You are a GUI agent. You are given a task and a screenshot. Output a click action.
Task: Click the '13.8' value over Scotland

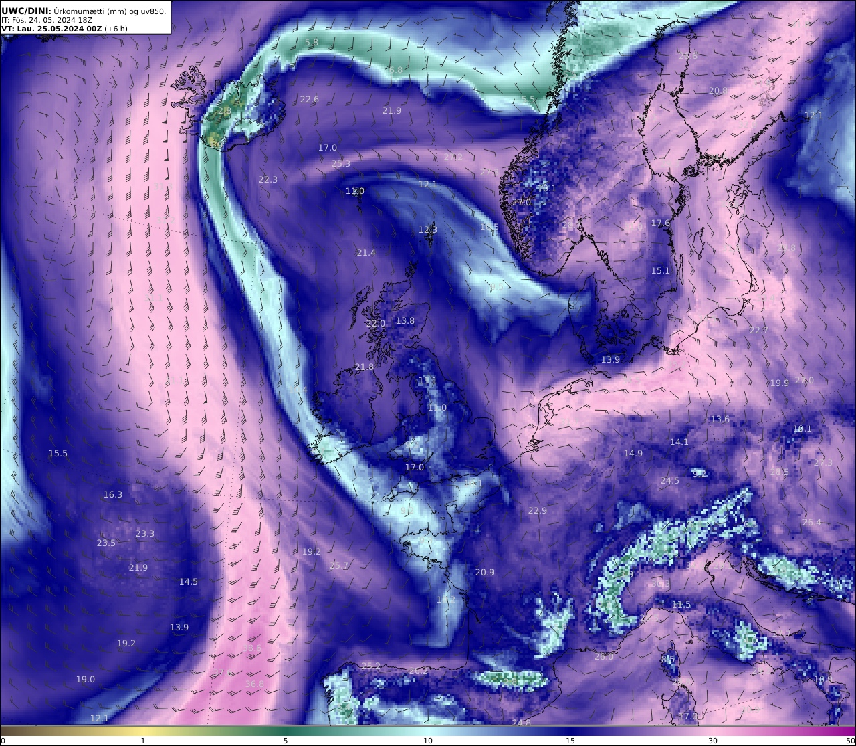pos(405,320)
